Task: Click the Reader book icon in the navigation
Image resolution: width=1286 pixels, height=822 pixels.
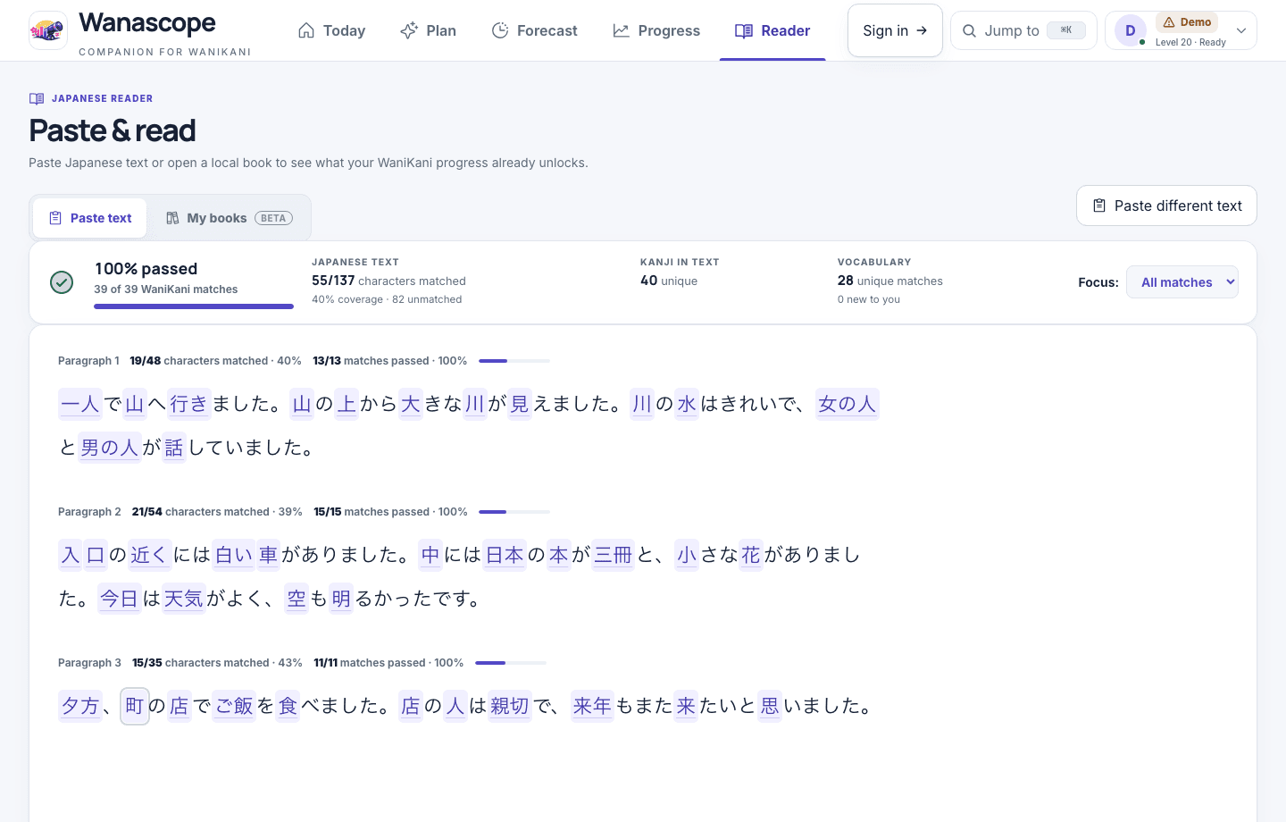Action: pos(744,30)
